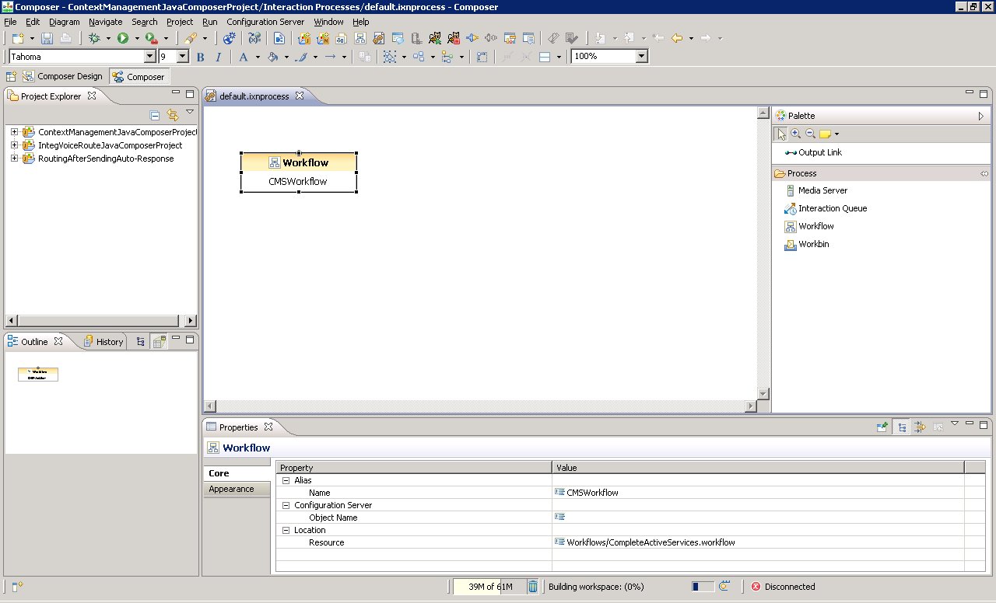This screenshot has width=996, height=603.
Task: Run the project with the green Run icon
Action: click(x=122, y=37)
